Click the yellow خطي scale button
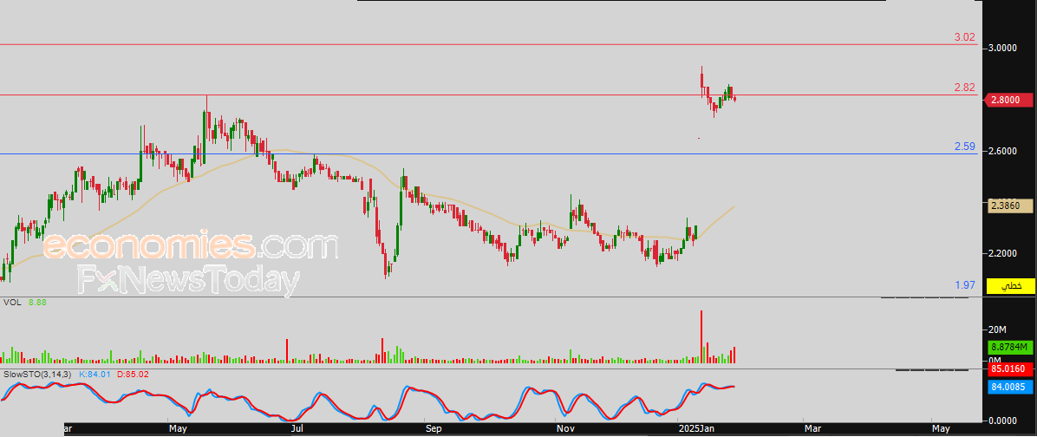 coord(1010,286)
